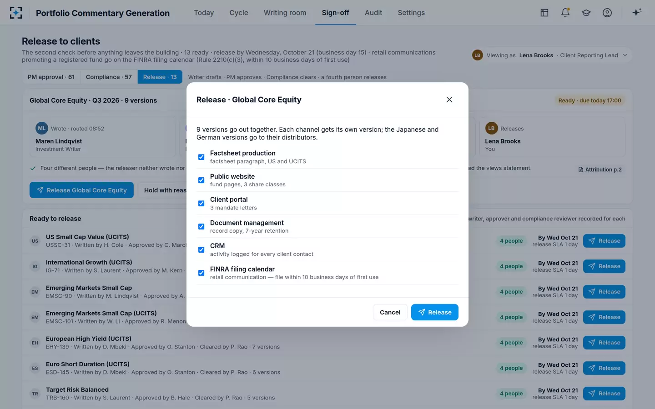Click the app logo icon

pos(16,13)
